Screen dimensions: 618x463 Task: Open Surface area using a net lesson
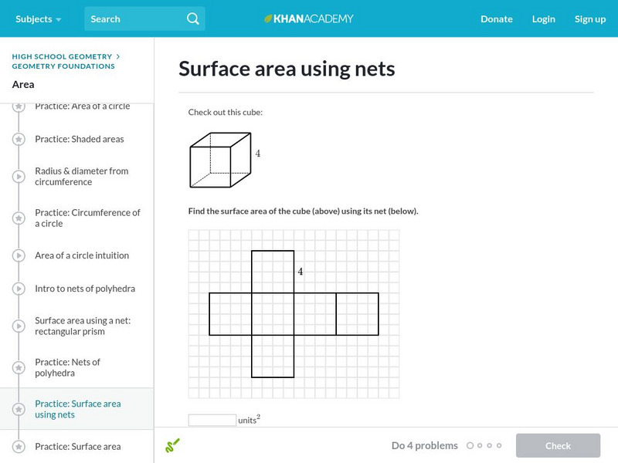80,326
